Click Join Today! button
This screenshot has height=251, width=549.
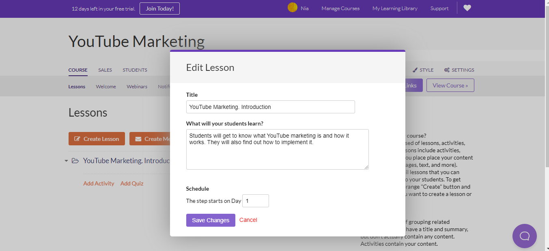[159, 9]
